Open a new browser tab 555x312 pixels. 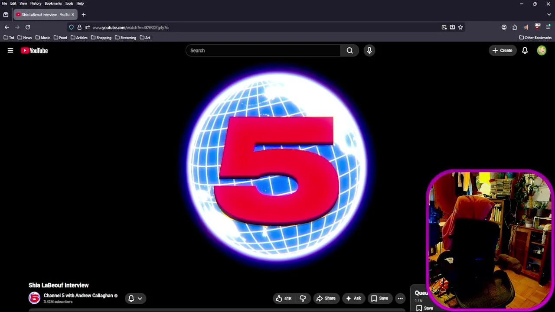coord(84,15)
